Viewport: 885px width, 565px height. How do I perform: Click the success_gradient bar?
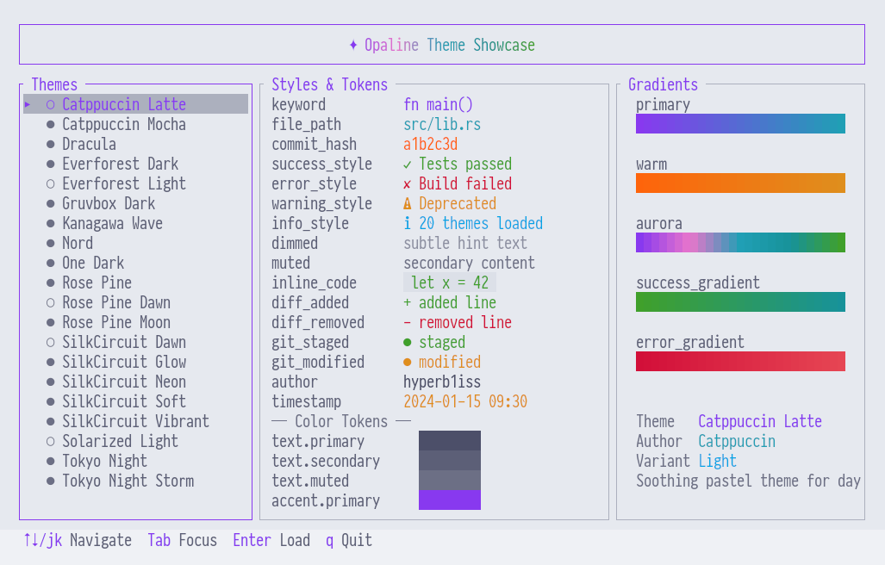(740, 301)
